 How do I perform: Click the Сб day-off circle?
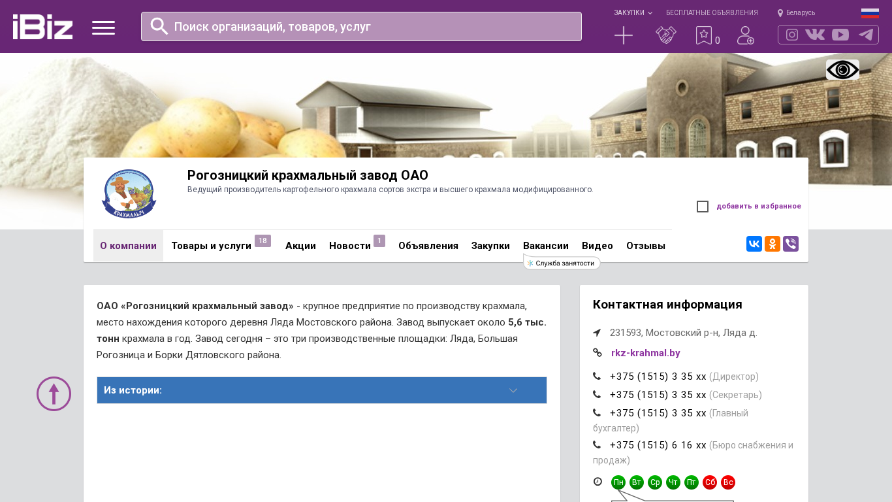pyautogui.click(x=710, y=482)
